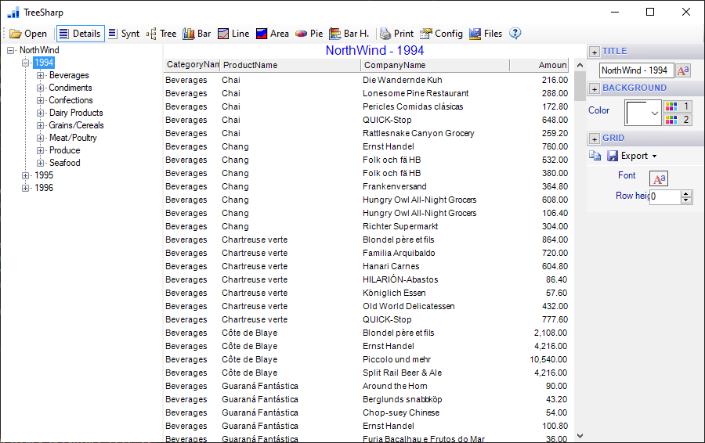Click the Split Rail Beer & Ale cell
This screenshot has height=443, width=705.
402,373
